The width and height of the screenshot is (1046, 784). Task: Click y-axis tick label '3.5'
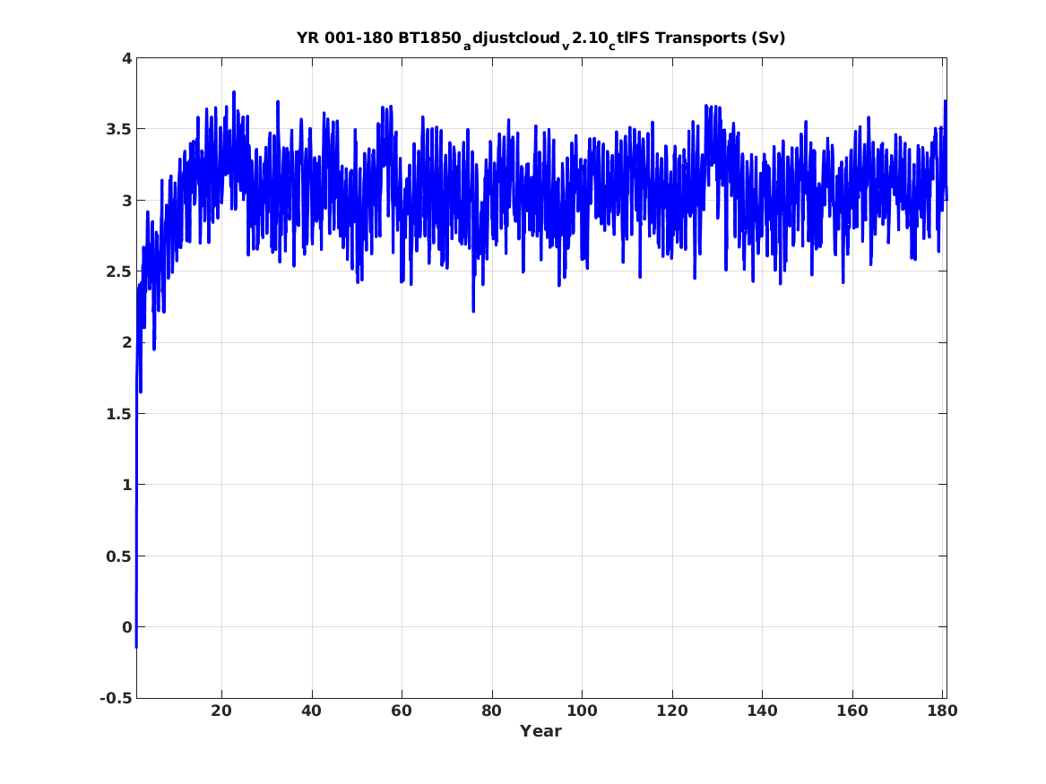pos(118,129)
